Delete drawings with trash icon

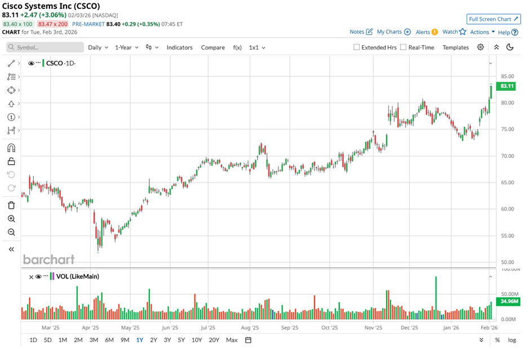[11, 205]
